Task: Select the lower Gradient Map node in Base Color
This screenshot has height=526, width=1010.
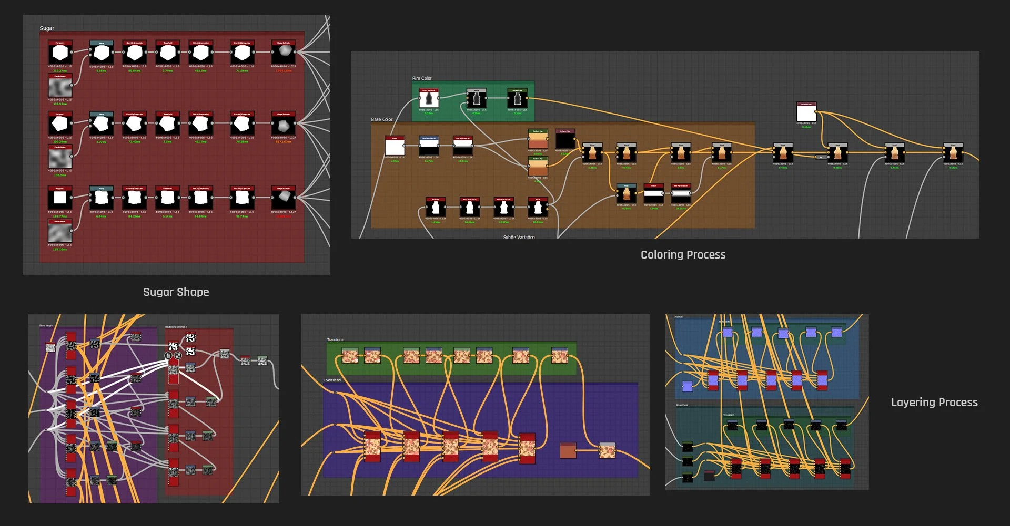Action: (x=538, y=167)
